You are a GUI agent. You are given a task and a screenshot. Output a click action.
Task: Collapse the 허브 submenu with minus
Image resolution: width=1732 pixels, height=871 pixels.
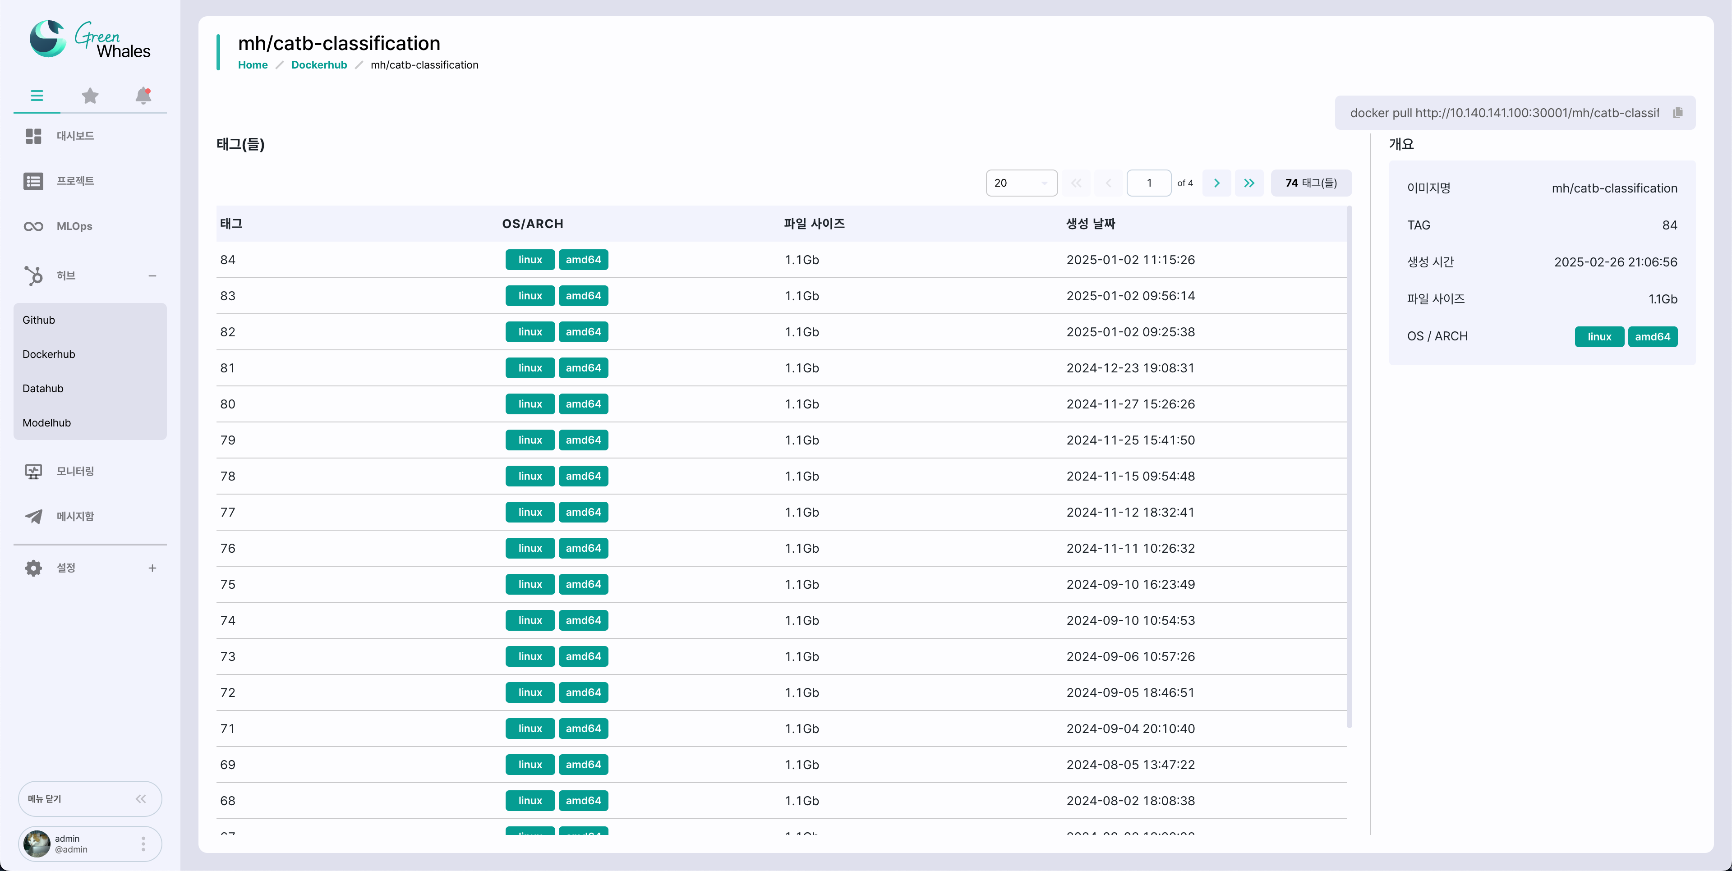click(x=152, y=275)
